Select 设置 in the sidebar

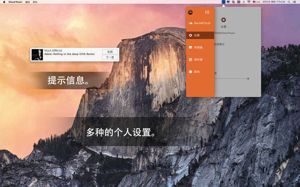click(200, 35)
